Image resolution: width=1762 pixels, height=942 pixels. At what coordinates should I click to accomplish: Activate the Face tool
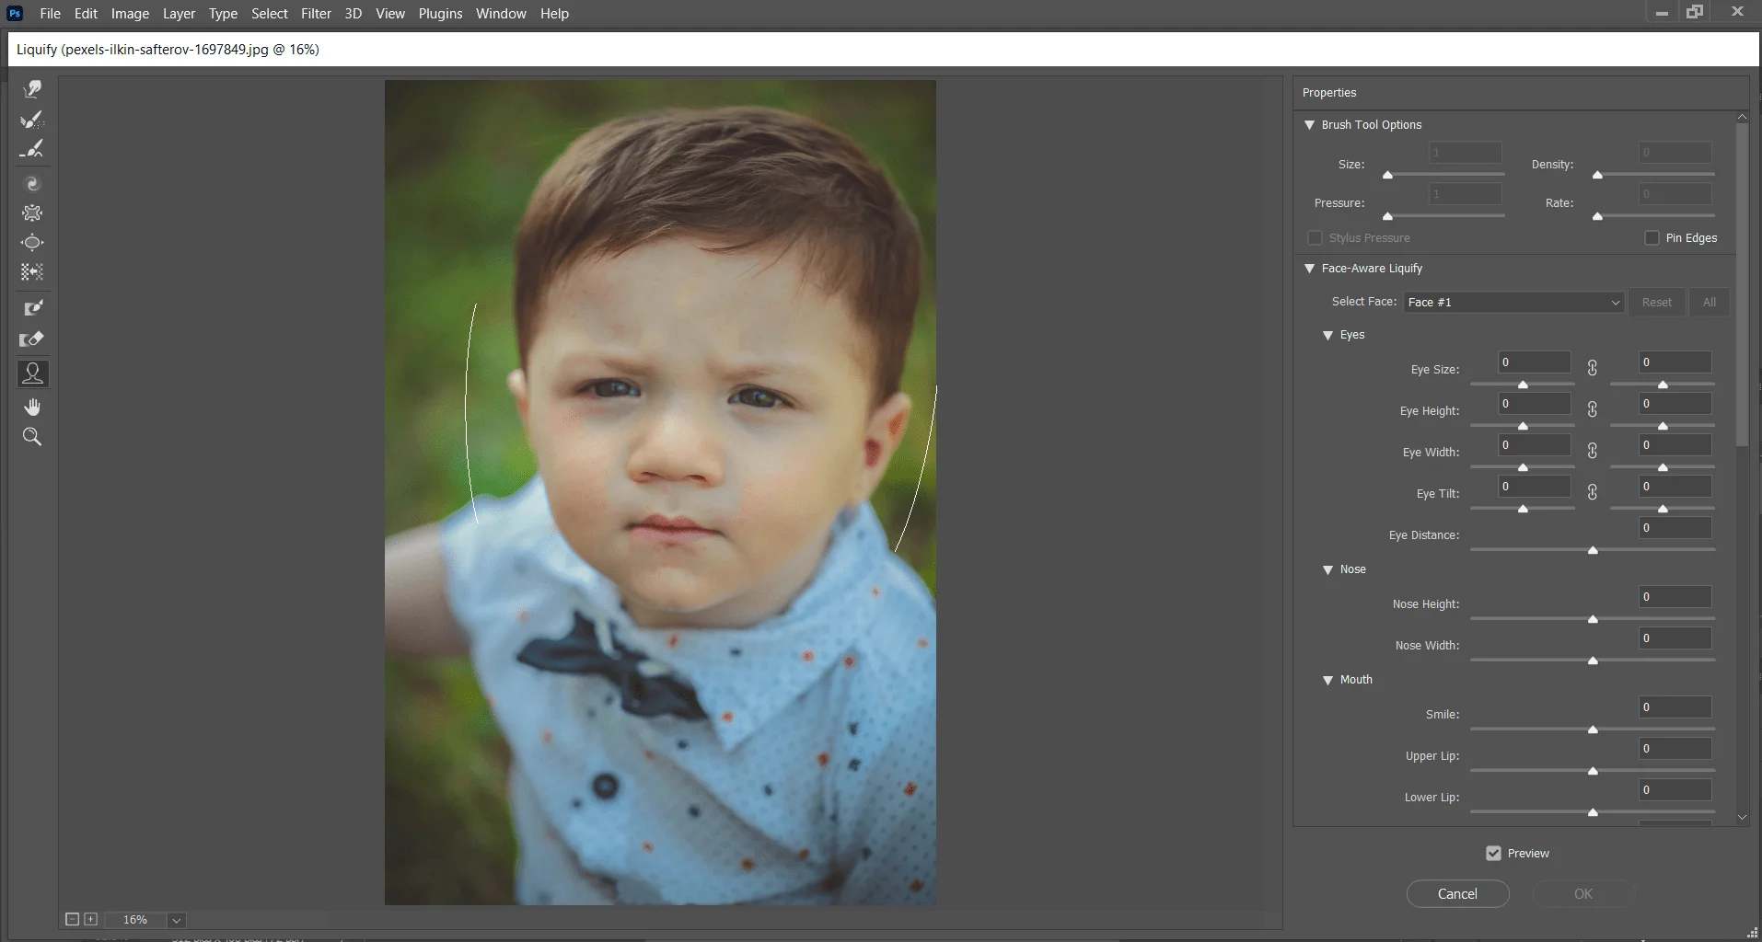(x=32, y=373)
